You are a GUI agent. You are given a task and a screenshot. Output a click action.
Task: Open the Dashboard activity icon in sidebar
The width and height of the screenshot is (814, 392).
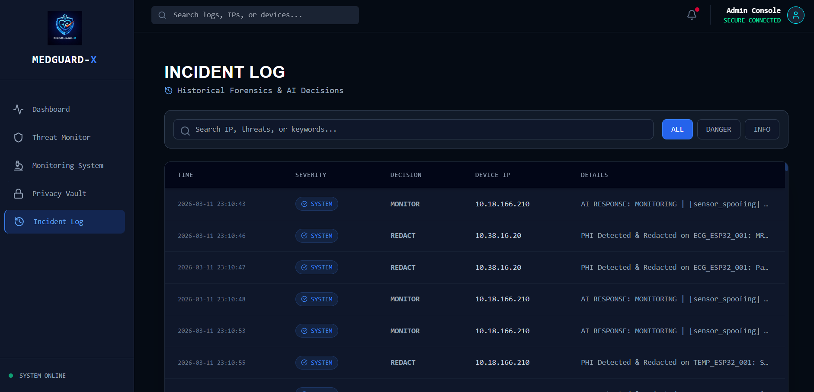click(18, 109)
